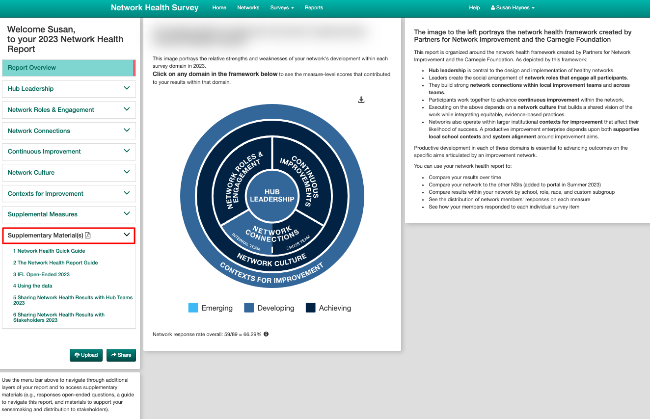Click the download chart icon
This screenshot has height=419, width=650.
click(361, 100)
